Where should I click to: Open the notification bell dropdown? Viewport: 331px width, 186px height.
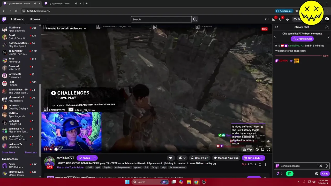182,158
